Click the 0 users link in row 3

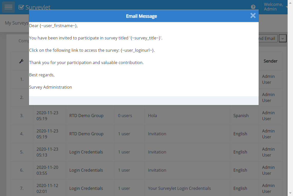point(125,116)
